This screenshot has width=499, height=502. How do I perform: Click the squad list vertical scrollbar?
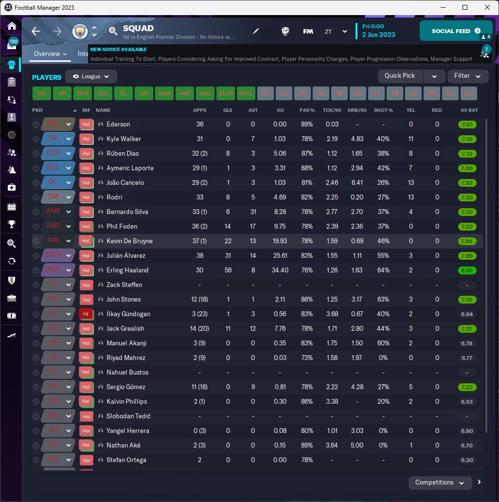(x=486, y=275)
